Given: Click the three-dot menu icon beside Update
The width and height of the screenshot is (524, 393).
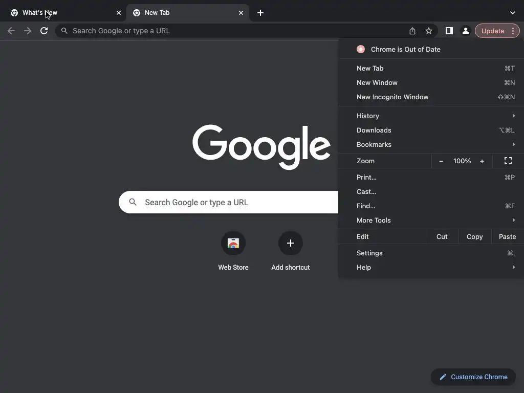Looking at the screenshot, I should (x=513, y=31).
